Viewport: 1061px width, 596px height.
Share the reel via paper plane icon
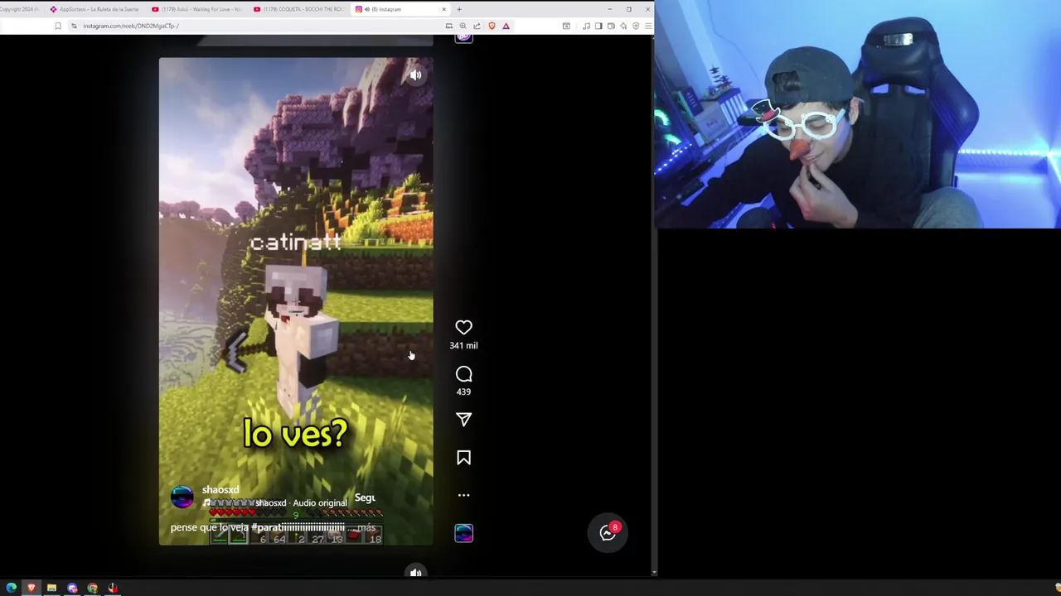point(463,420)
